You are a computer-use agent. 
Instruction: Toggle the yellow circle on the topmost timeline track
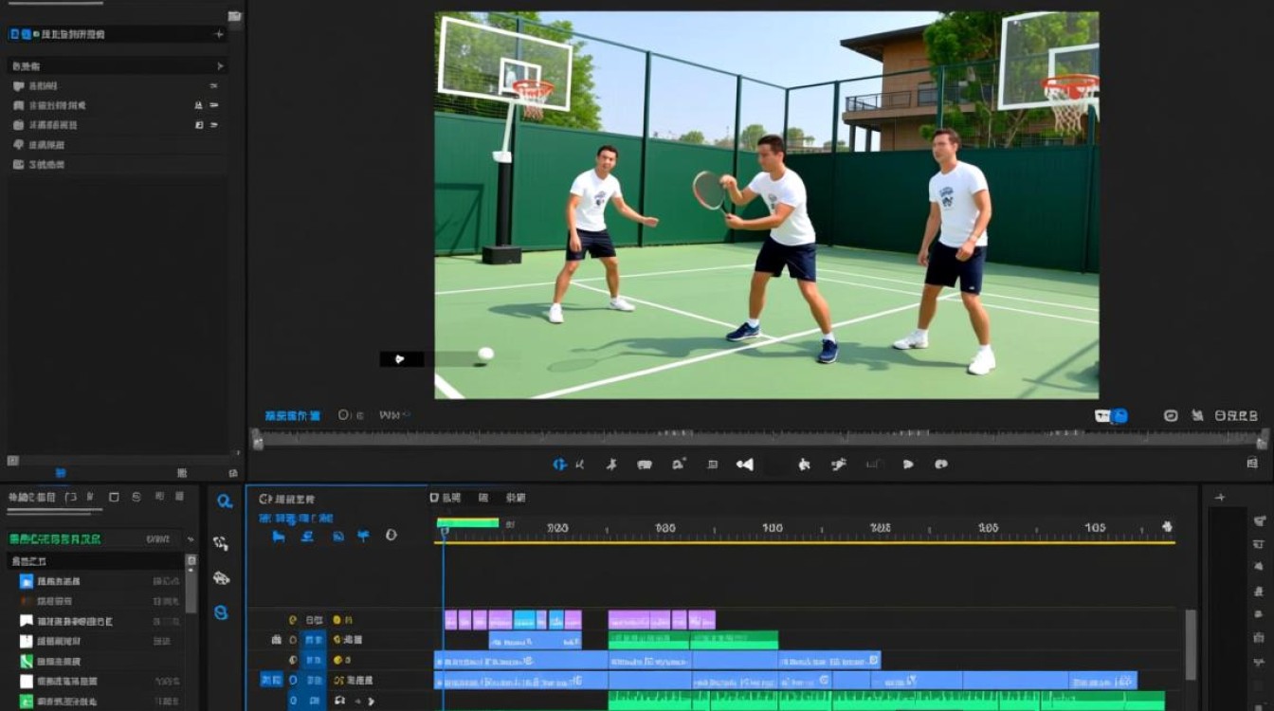(337, 619)
